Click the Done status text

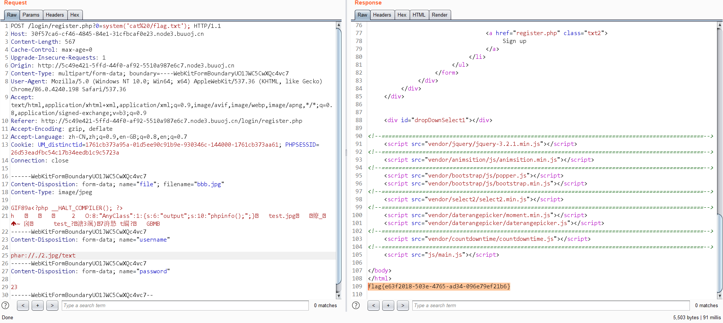click(x=8, y=318)
